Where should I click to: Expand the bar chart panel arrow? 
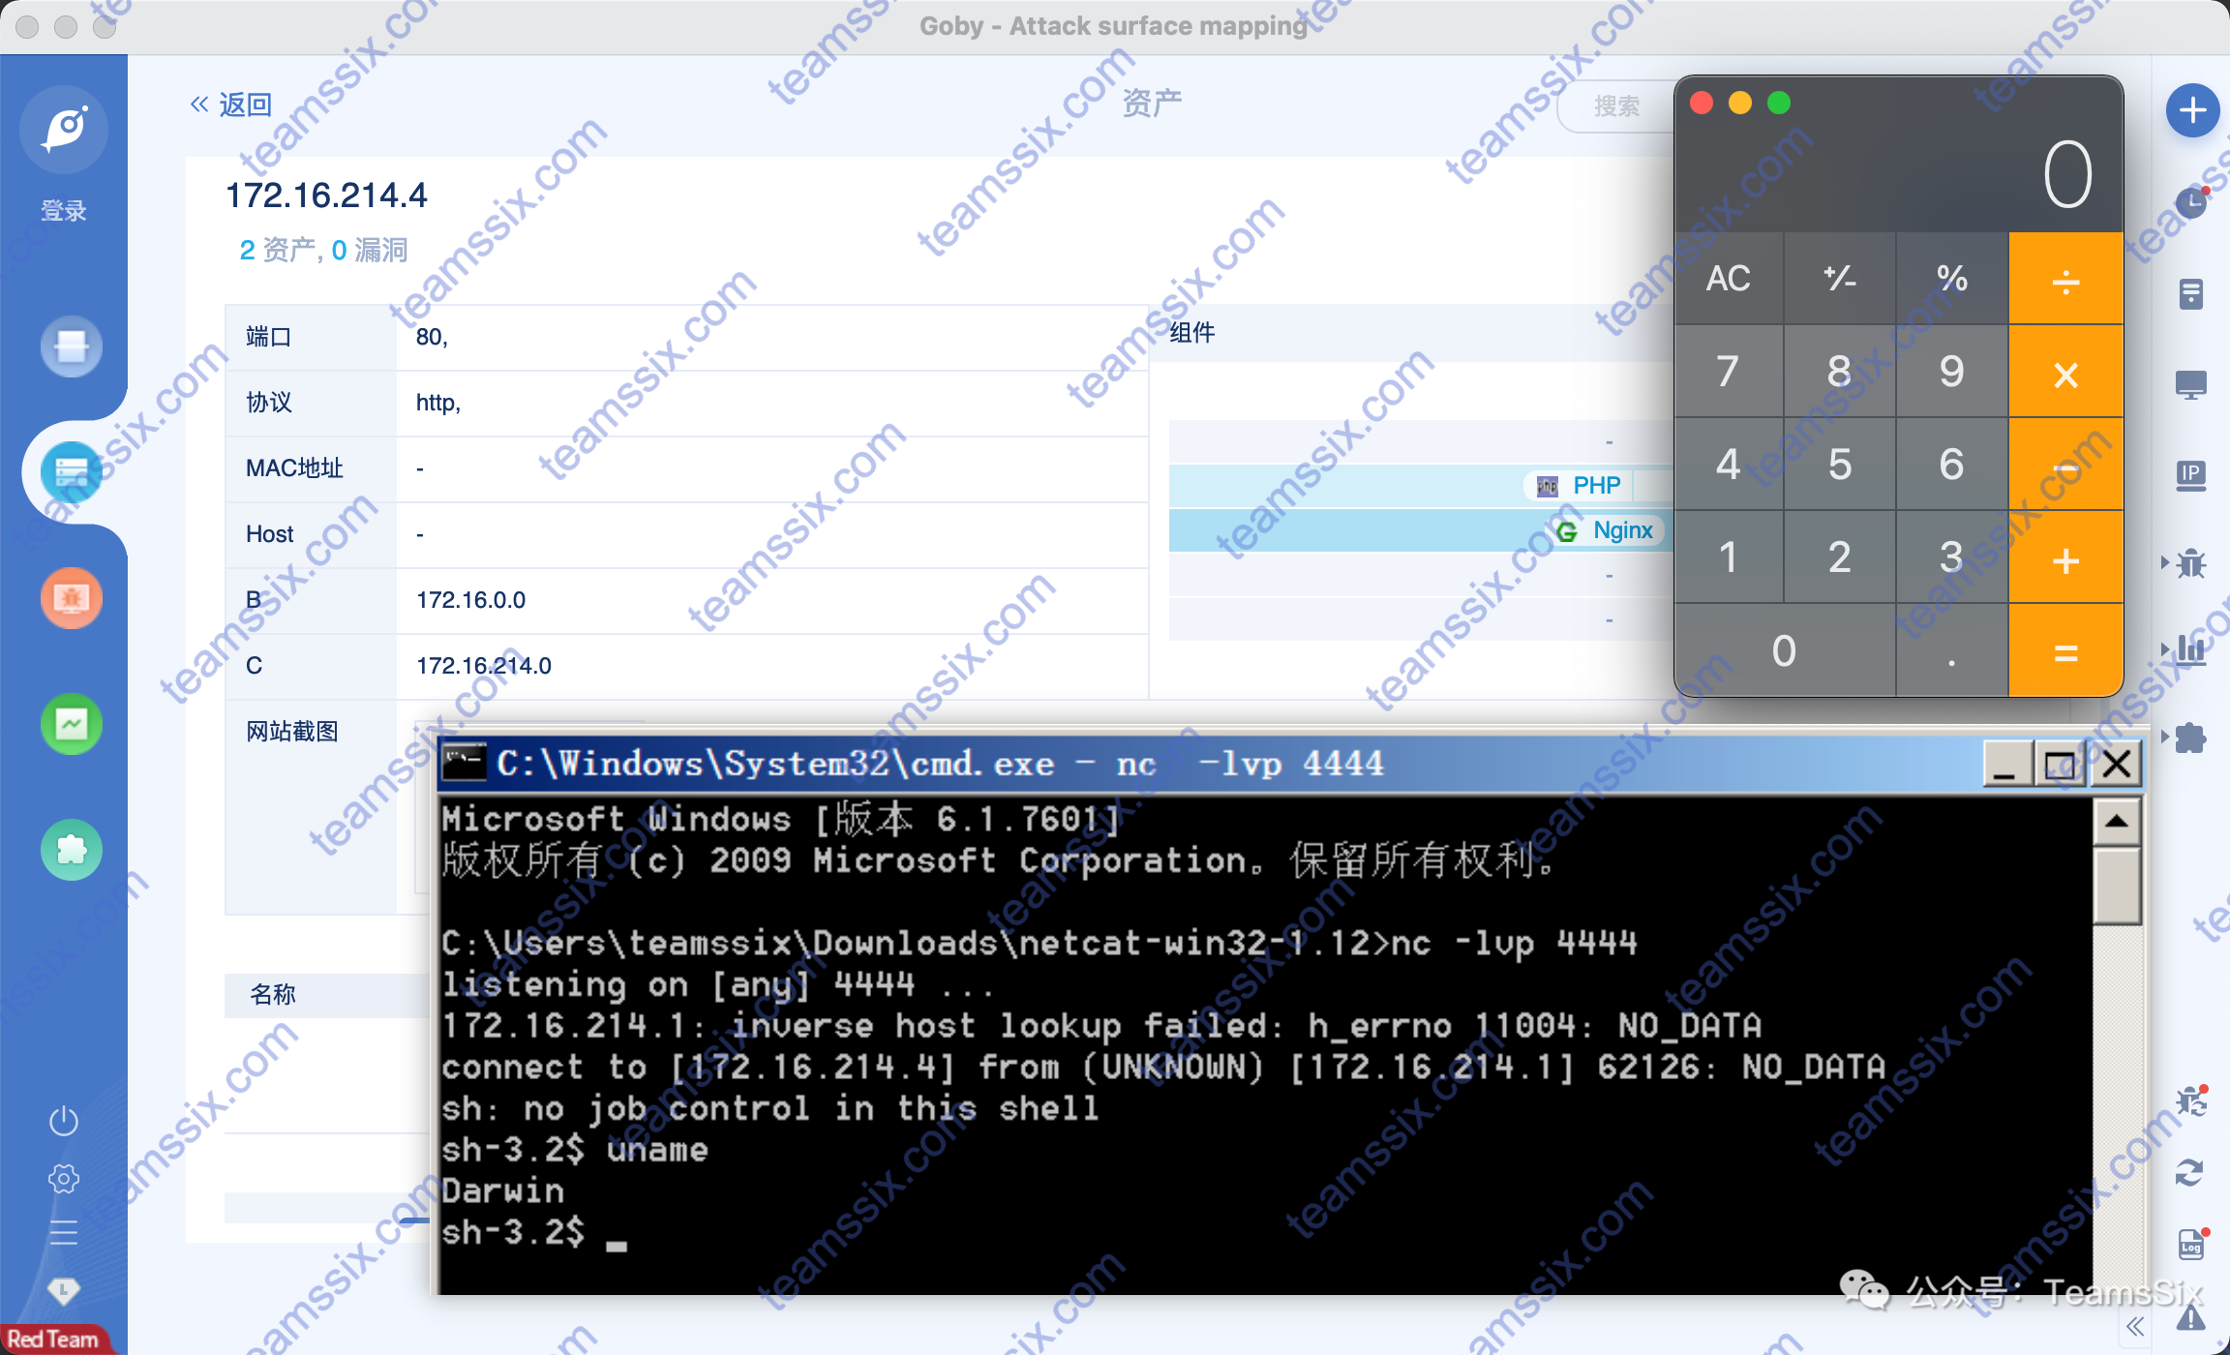point(2166,648)
